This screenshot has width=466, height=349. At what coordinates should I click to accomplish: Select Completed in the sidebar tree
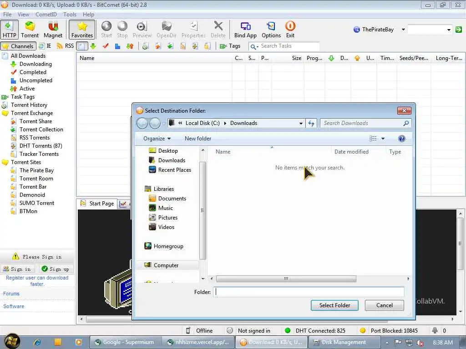pyautogui.click(x=33, y=72)
